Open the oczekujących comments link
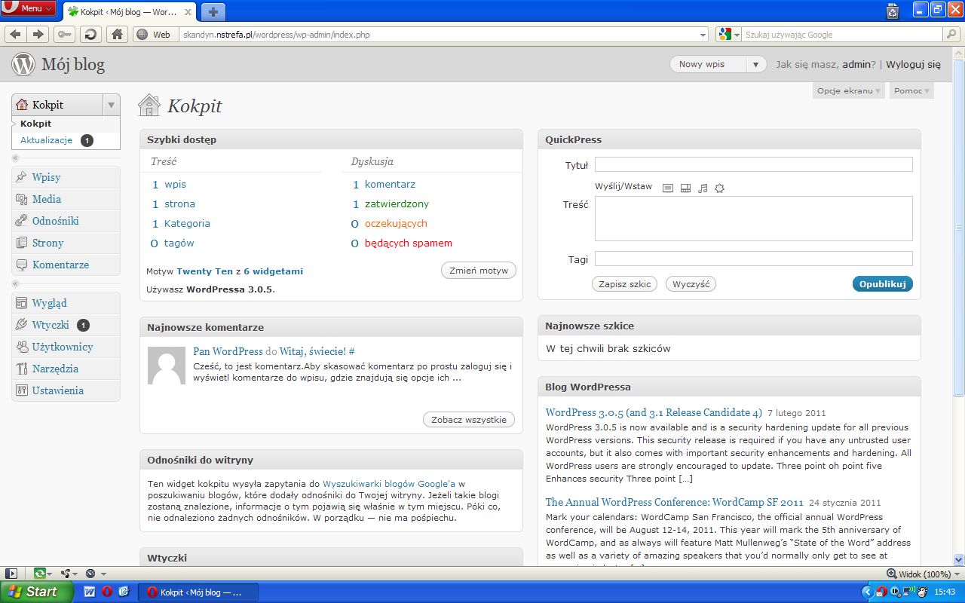Viewport: 965px width, 603px height. 396,224
